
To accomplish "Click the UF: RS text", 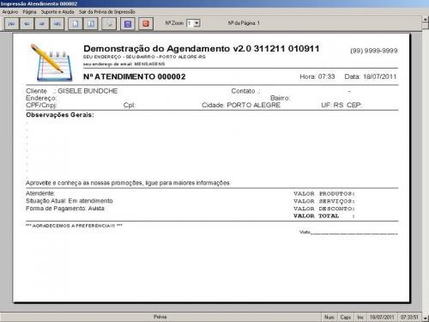I will [332, 105].
